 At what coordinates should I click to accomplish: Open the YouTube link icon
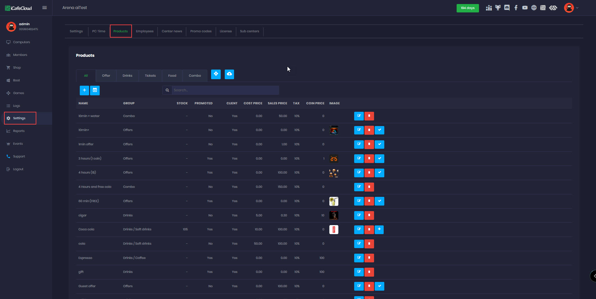point(525,8)
